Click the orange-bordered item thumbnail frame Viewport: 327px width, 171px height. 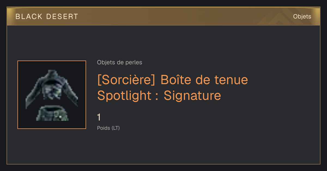pos(52,95)
